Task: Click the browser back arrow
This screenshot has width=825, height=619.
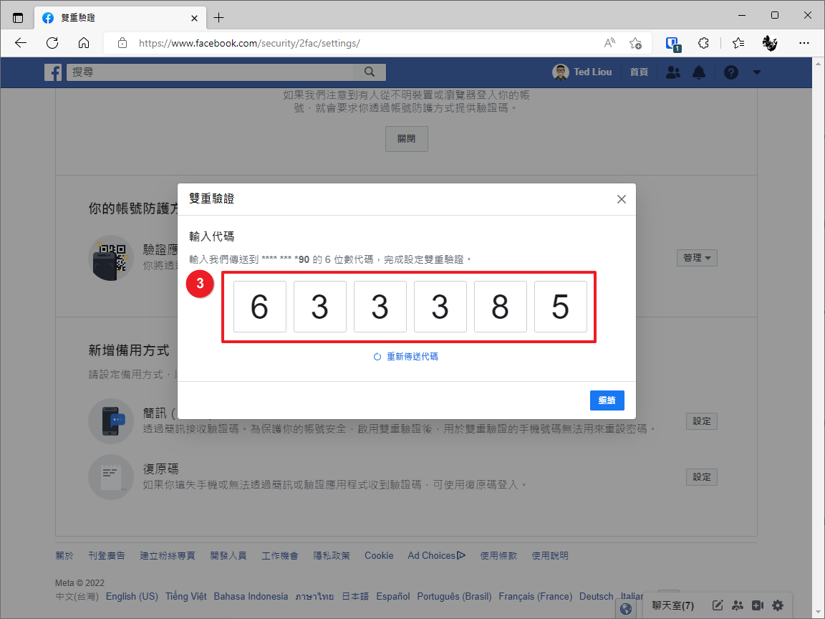Action: 21,43
